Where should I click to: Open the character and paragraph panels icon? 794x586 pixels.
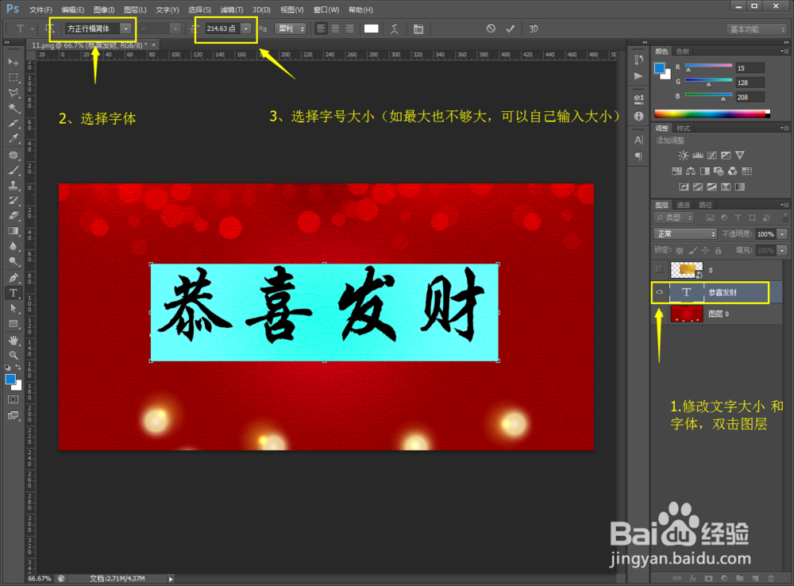(418, 29)
